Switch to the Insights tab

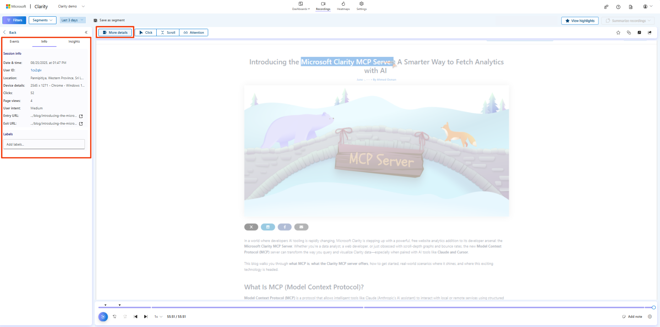74,42
